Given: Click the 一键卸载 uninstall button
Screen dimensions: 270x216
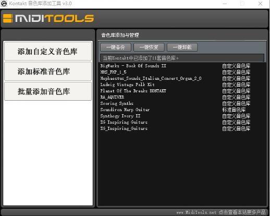Looking at the screenshot, I should [182, 47].
